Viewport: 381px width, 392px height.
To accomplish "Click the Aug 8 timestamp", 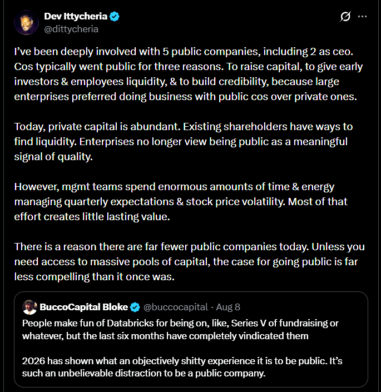I will pos(228,307).
